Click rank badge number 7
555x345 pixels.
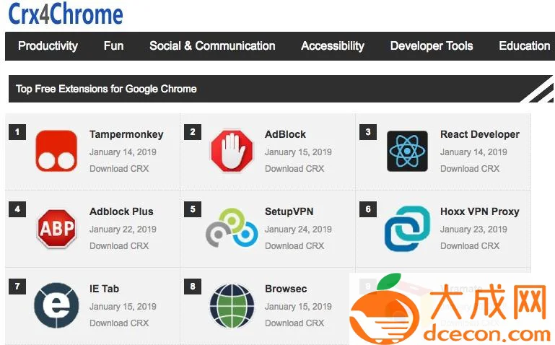[x=17, y=287]
